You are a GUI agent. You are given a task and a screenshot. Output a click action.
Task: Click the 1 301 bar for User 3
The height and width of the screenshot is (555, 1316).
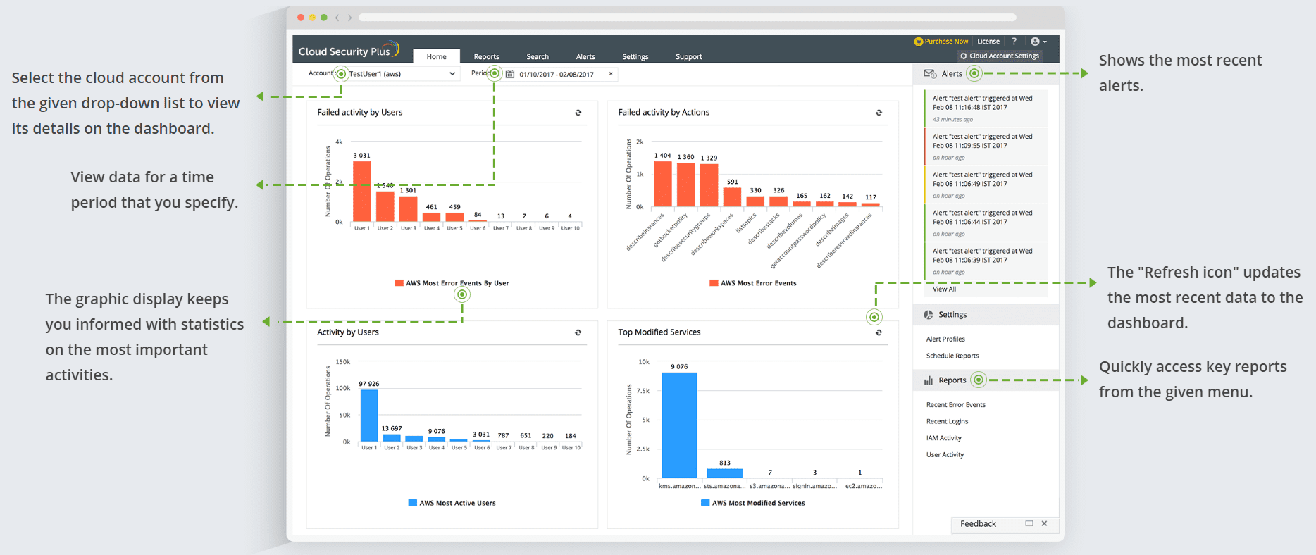[409, 208]
